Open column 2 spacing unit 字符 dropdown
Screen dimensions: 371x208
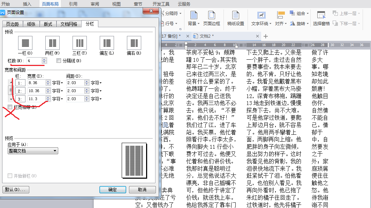(x=96, y=91)
